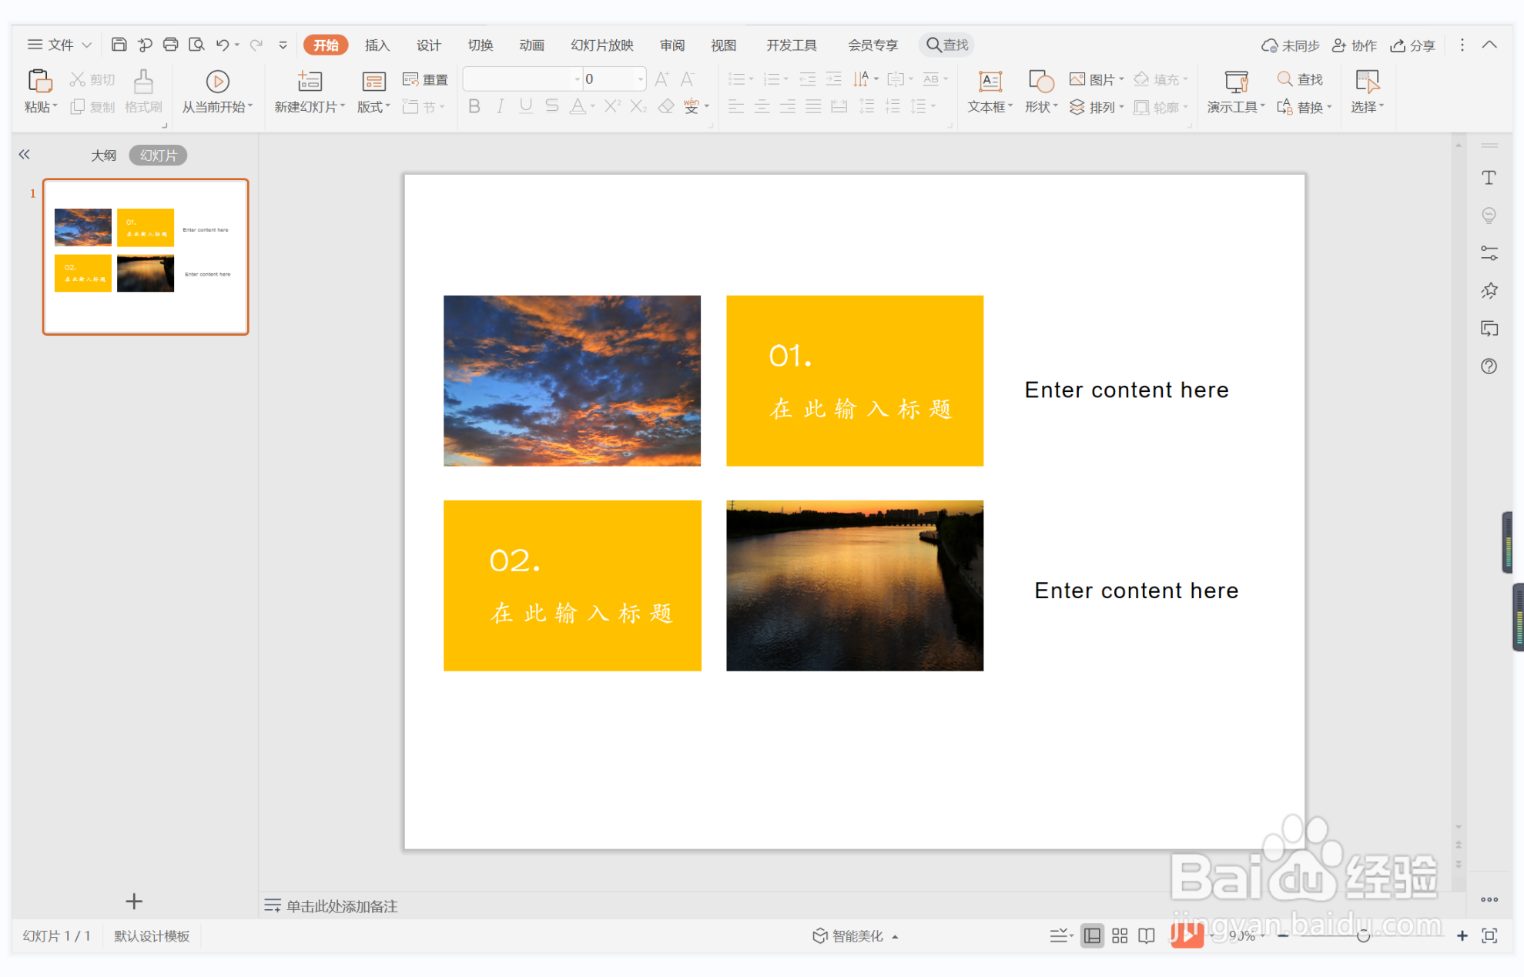Click the Print icon
The height and width of the screenshot is (977, 1524).
[x=170, y=45]
